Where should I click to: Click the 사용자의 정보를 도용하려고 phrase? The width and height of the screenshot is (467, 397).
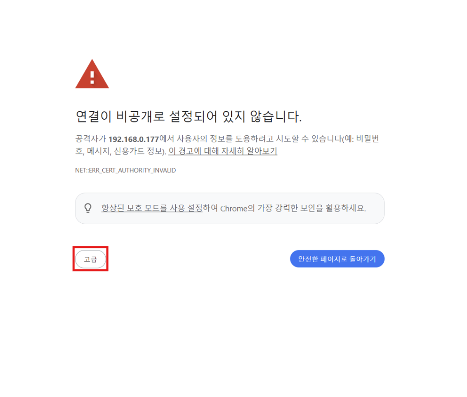[225, 139]
